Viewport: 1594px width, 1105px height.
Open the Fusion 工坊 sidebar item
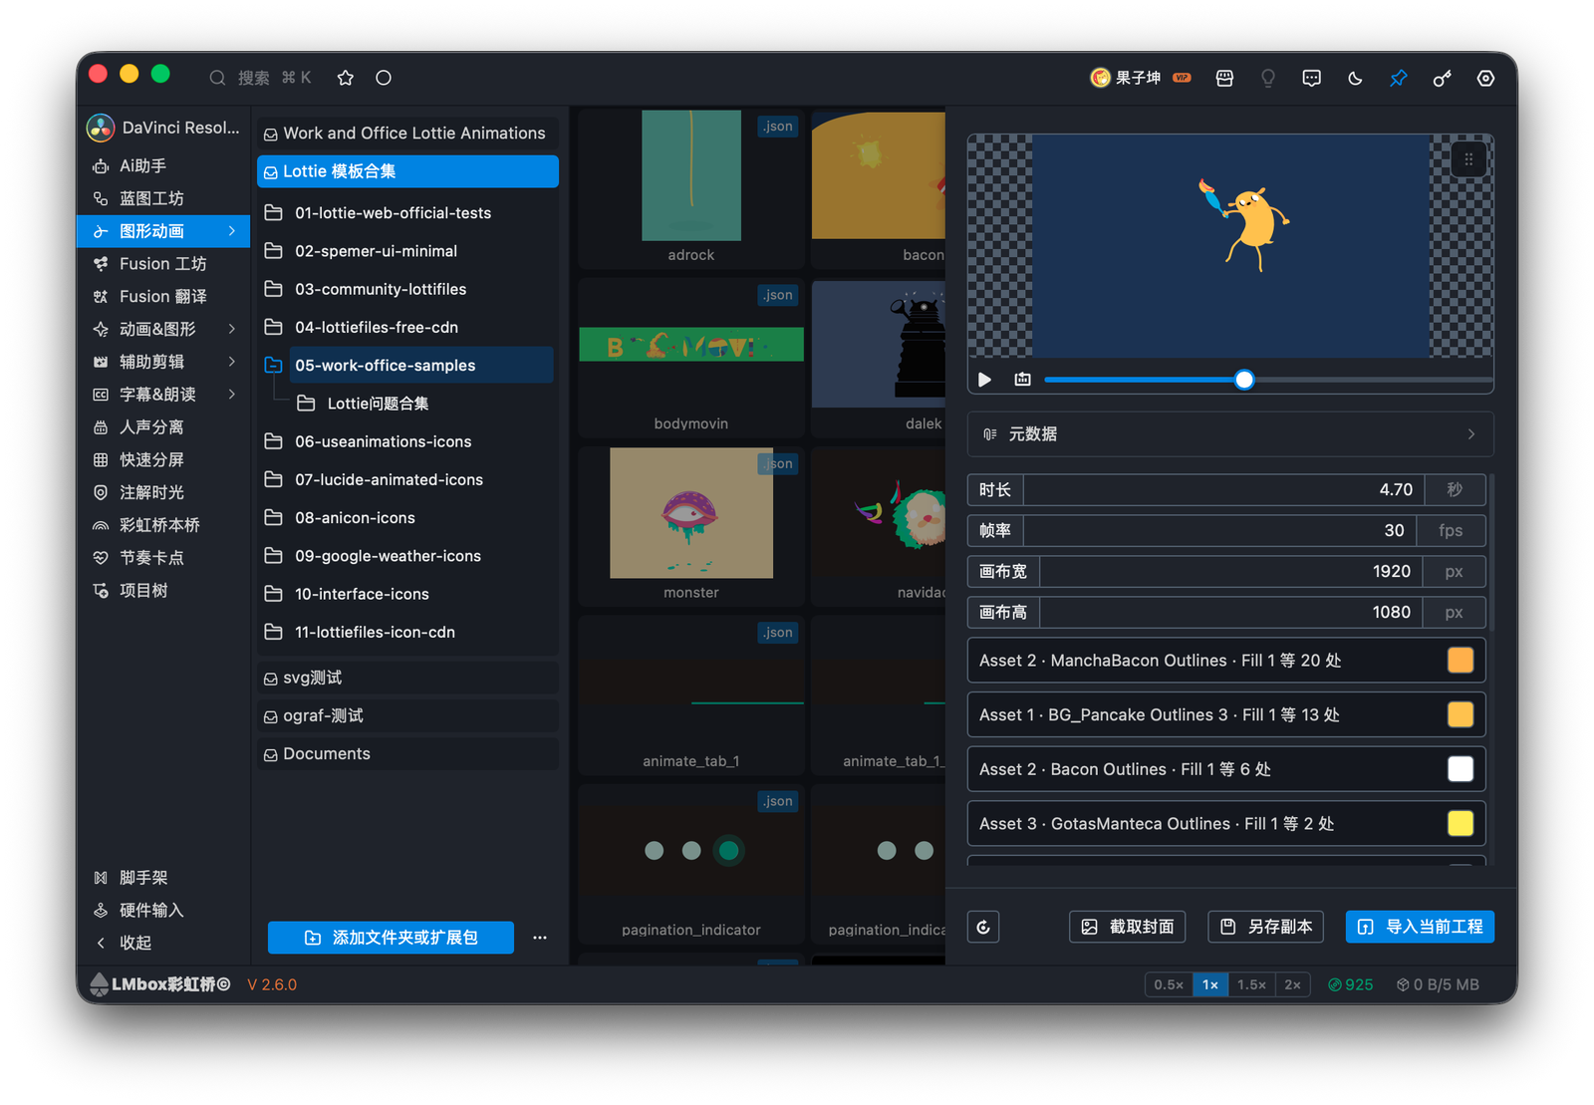pos(163,264)
